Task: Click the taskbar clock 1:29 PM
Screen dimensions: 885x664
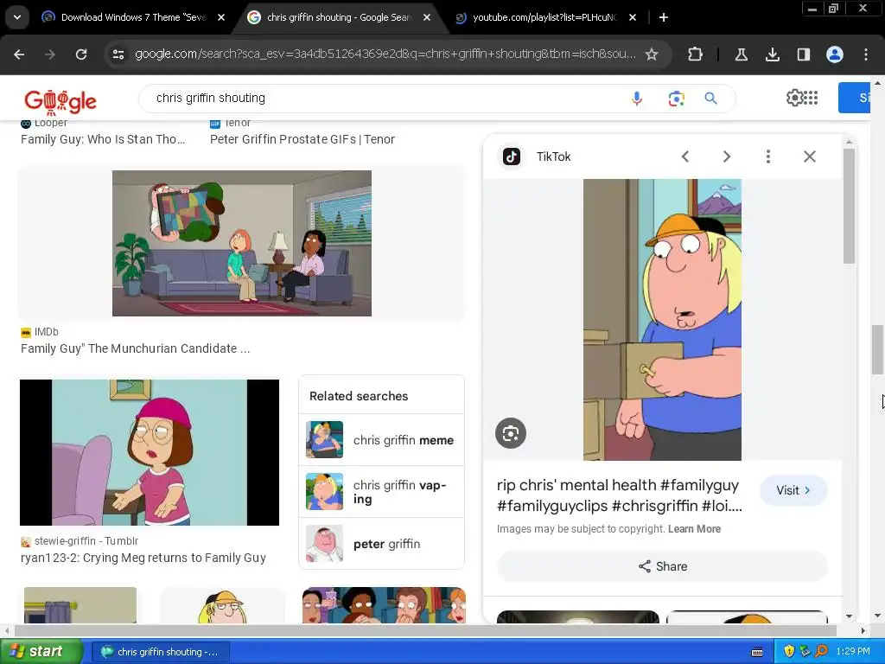Action: point(853,651)
